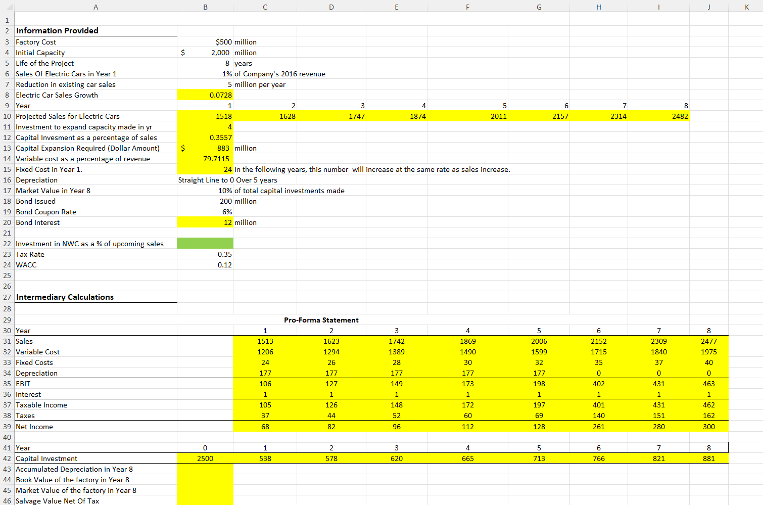This screenshot has width=763, height=505.
Task: Select the Capital Investment 2500 cell
Action: [x=205, y=458]
